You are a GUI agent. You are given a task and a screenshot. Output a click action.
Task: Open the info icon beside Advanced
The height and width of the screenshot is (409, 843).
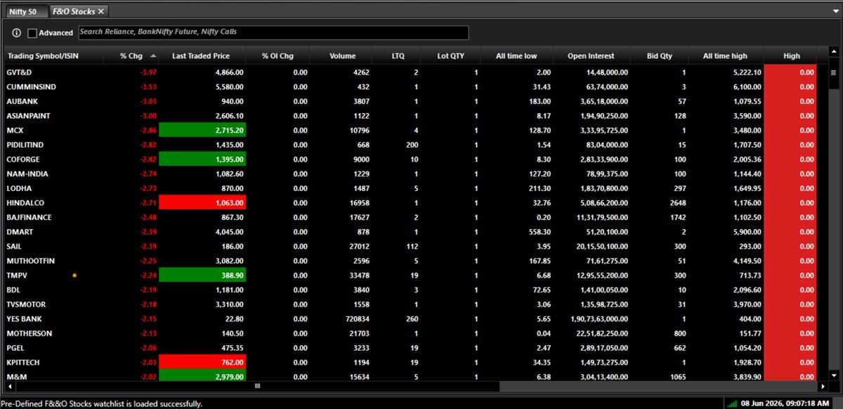[x=17, y=32]
